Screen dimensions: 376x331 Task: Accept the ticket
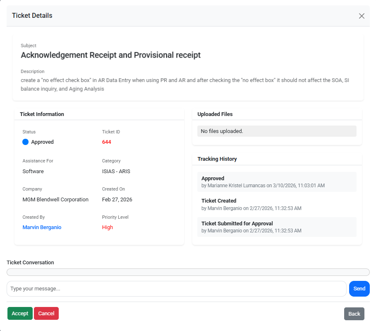20,313
